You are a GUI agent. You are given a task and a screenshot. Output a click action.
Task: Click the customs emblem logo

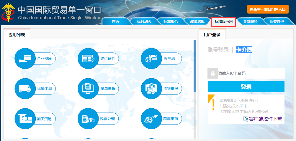(8, 12)
